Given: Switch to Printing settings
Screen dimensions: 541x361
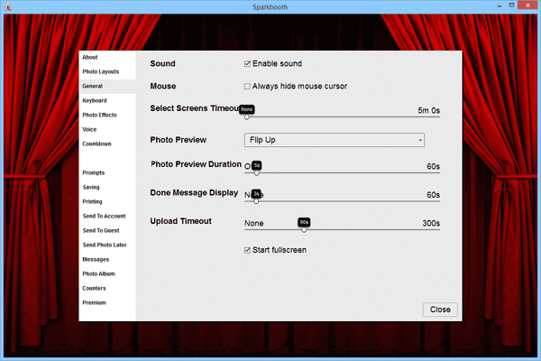Looking at the screenshot, I should coord(92,201).
